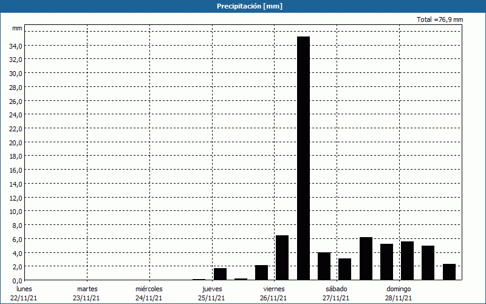Select the domingo day label
The image size is (486, 304).
tap(399, 289)
